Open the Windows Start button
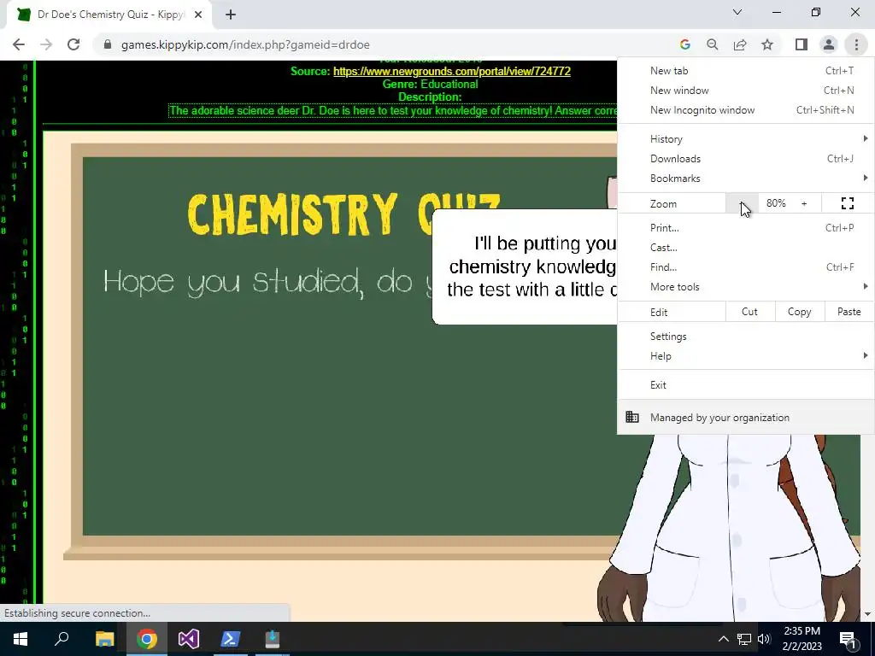This screenshot has height=656, width=875. tap(21, 639)
